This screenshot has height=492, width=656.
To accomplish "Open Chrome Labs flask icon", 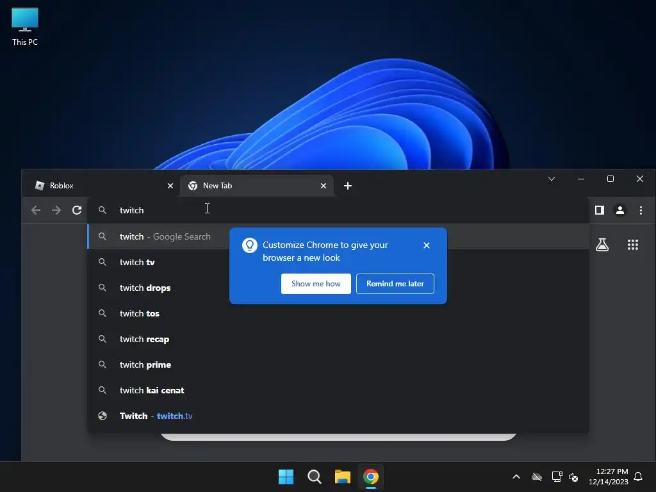I will coord(602,245).
